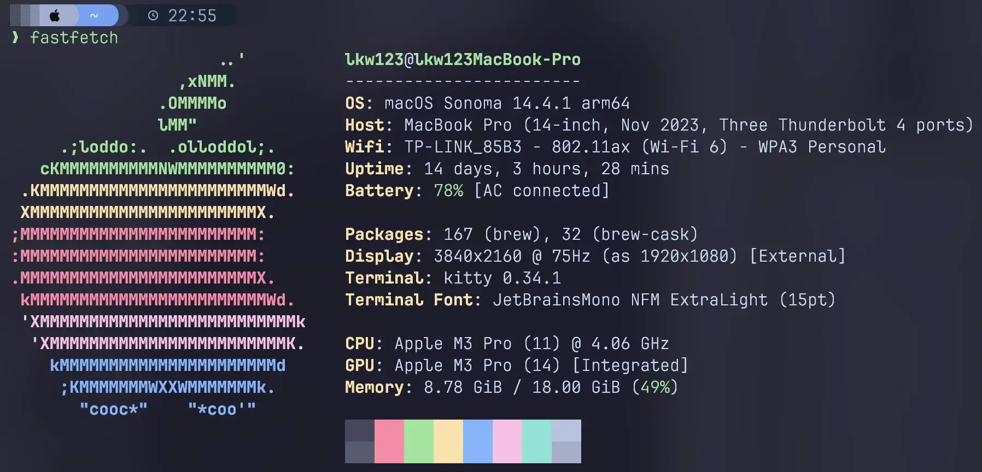Click the pink color block in the palette
Image resolution: width=982 pixels, height=472 pixels.
click(389, 441)
